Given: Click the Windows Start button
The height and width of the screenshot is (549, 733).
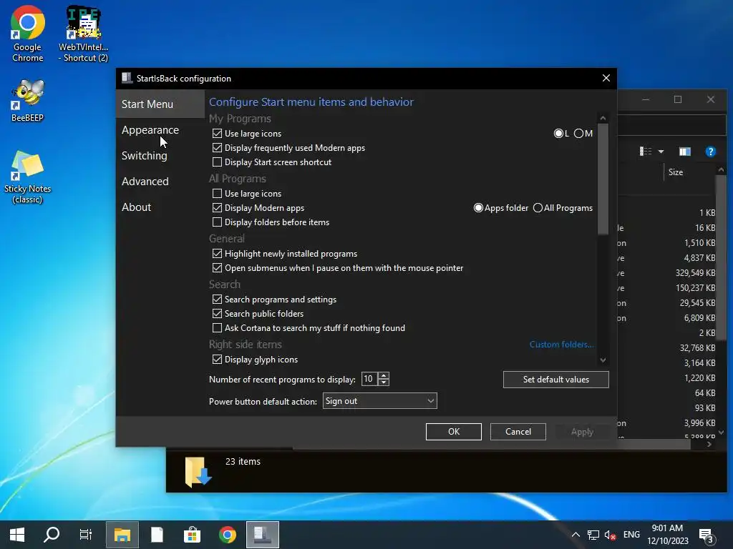Looking at the screenshot, I should 17,535.
